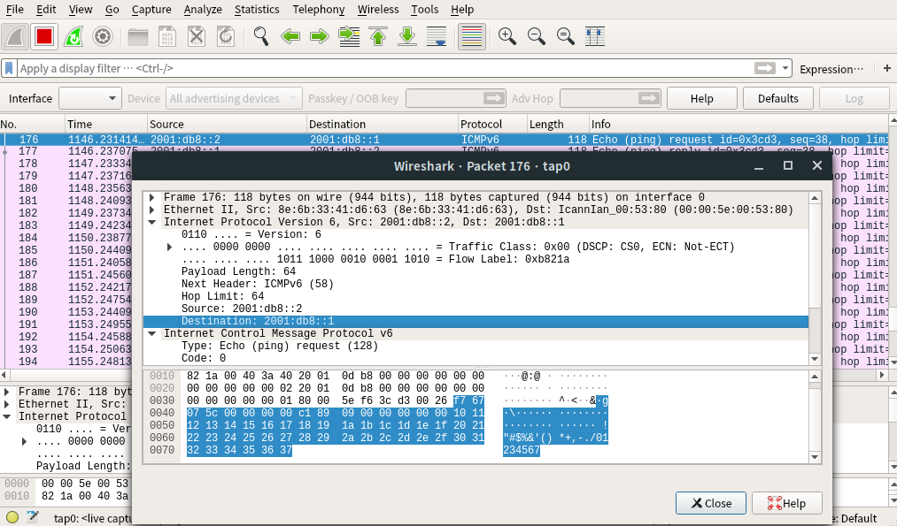Expand the Traffic Class field in dialog
Screen dimensions: 897x526
tap(169, 247)
